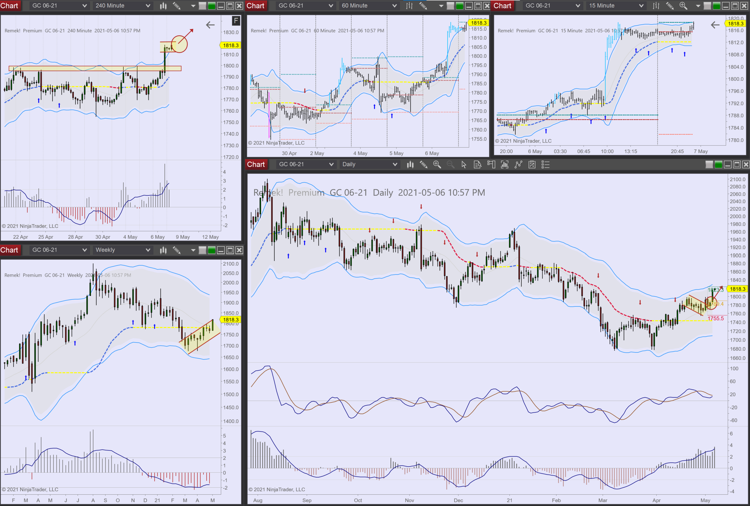Screen dimensions: 750x506
Task: Click Chart tab label of Weekly window
Action: click(9, 250)
